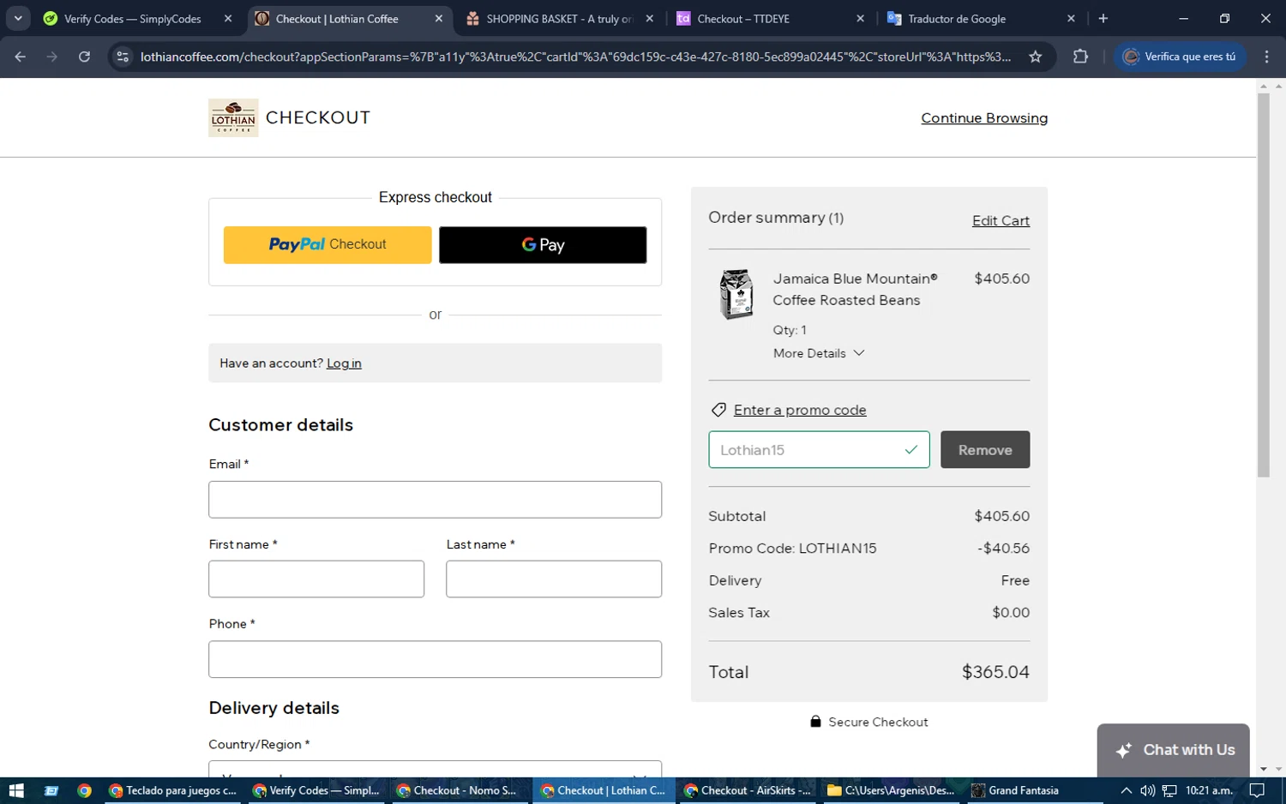1286x804 pixels.
Task: Click the Verifica que eres tú profile button
Action: pos(1180,57)
